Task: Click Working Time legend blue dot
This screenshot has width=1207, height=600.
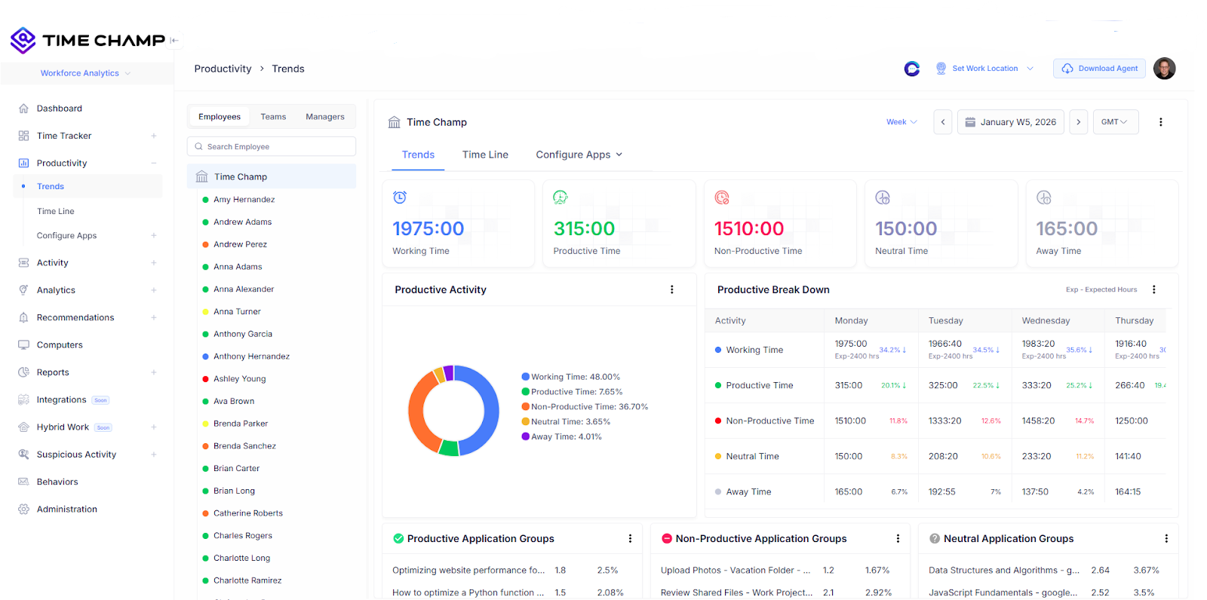Action: click(525, 377)
